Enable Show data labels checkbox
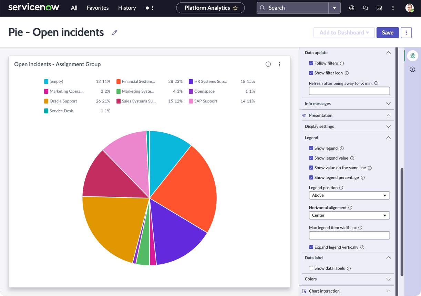Image resolution: width=421 pixels, height=296 pixels. (x=311, y=268)
